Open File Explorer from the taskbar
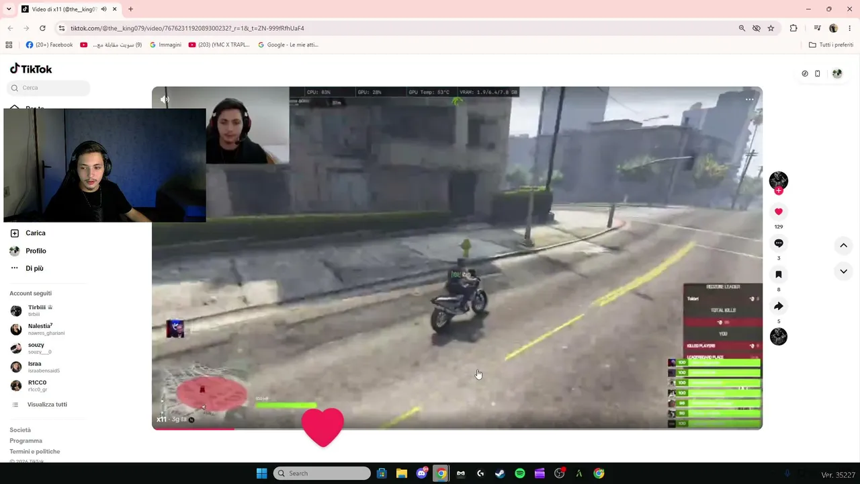This screenshot has width=860, height=484. [x=402, y=473]
